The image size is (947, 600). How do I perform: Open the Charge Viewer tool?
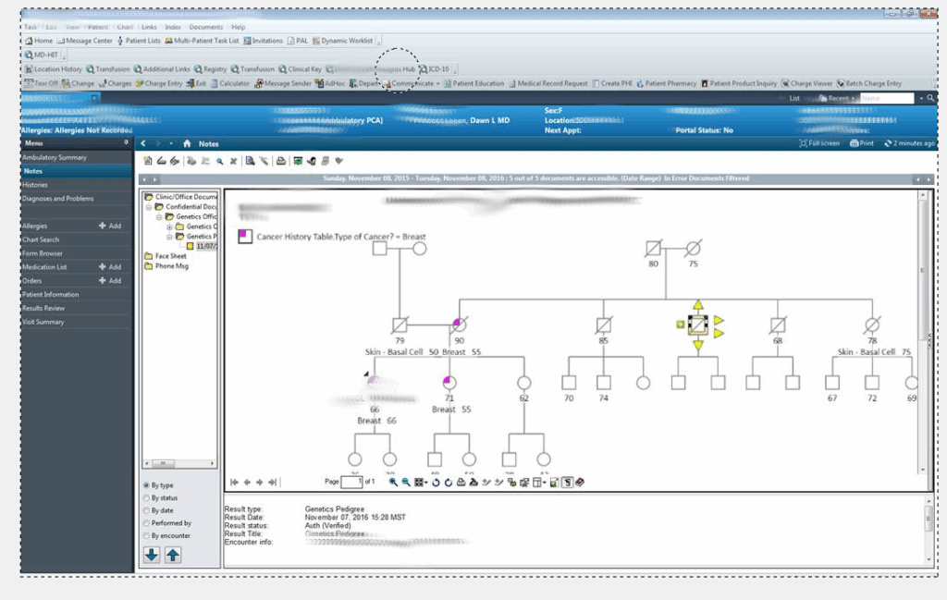click(x=805, y=83)
